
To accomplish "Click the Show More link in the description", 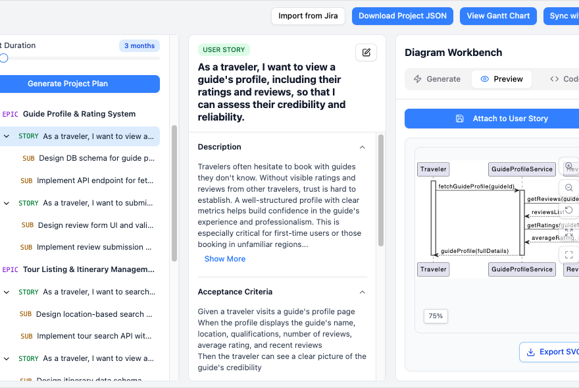I will (224, 259).
